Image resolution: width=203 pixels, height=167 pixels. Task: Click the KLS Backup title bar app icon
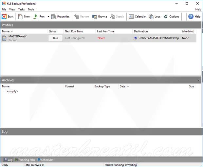tap(4, 4)
